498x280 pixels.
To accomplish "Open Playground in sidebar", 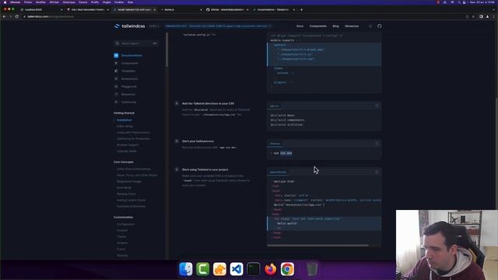I will (129, 86).
